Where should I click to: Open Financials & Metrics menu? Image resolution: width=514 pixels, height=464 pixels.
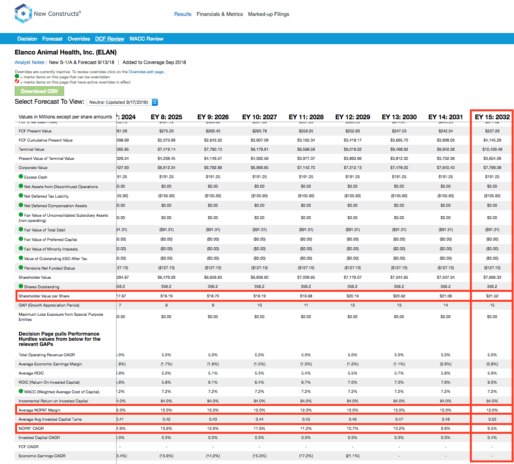click(x=220, y=14)
